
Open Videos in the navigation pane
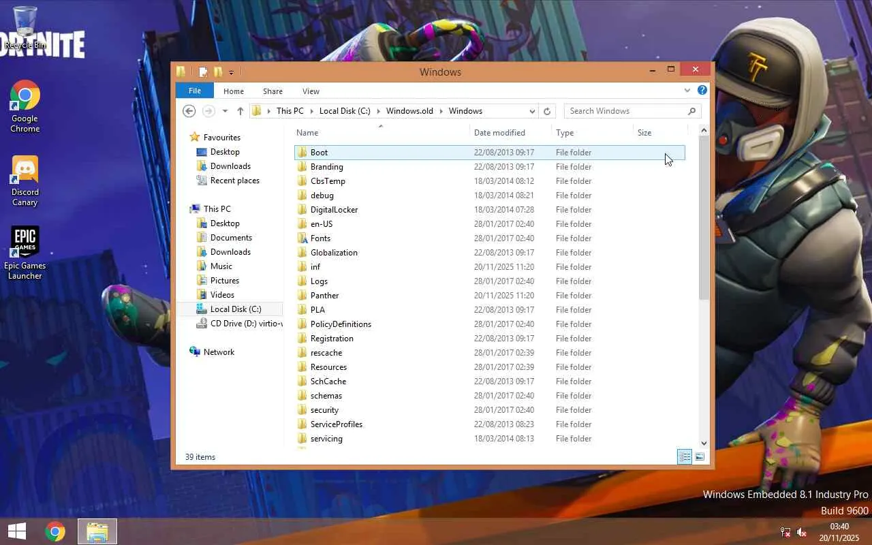[x=222, y=295]
